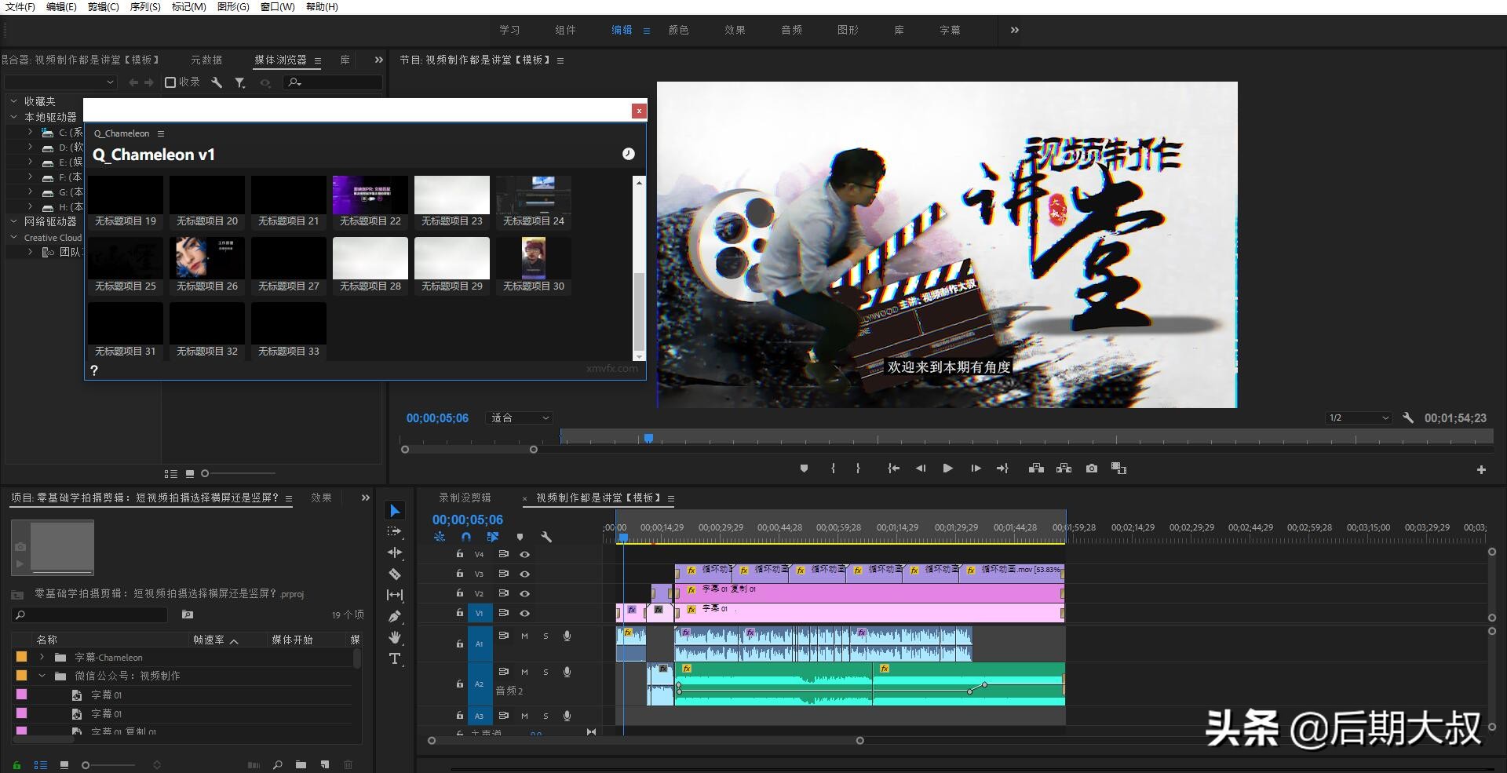Open the 1/2 playback resolution dropdown
The width and height of the screenshot is (1507, 773).
[1358, 418]
